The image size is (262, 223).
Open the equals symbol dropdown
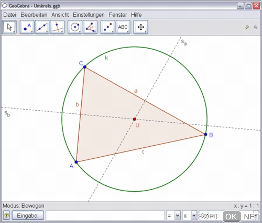pos(177,216)
